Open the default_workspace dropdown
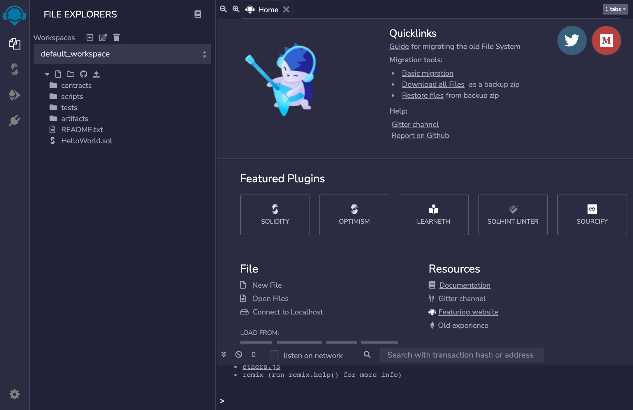Viewport: 633px width, 410px height. point(122,54)
